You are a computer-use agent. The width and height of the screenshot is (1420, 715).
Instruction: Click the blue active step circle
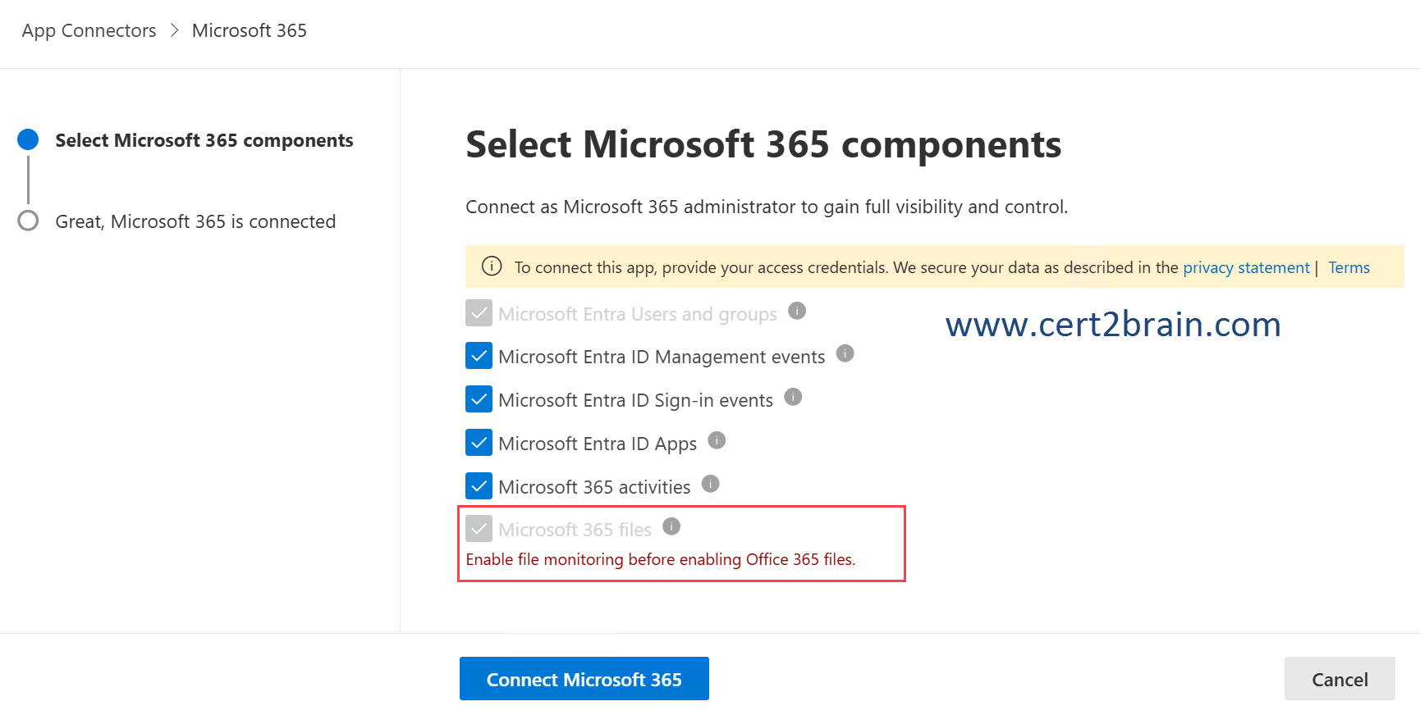[28, 139]
